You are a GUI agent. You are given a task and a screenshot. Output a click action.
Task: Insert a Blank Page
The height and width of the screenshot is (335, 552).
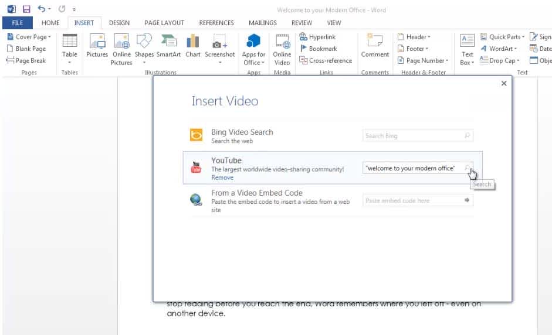pyautogui.click(x=26, y=49)
